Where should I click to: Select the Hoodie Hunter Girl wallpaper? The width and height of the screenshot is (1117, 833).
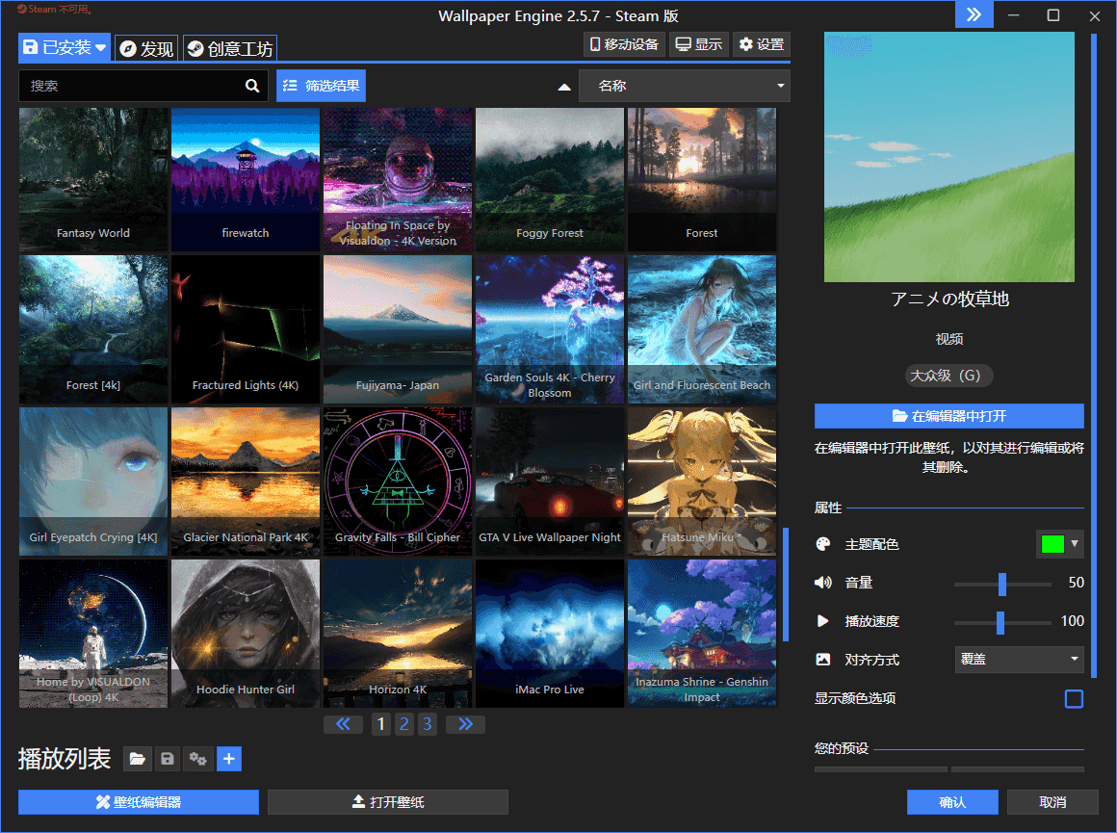246,634
